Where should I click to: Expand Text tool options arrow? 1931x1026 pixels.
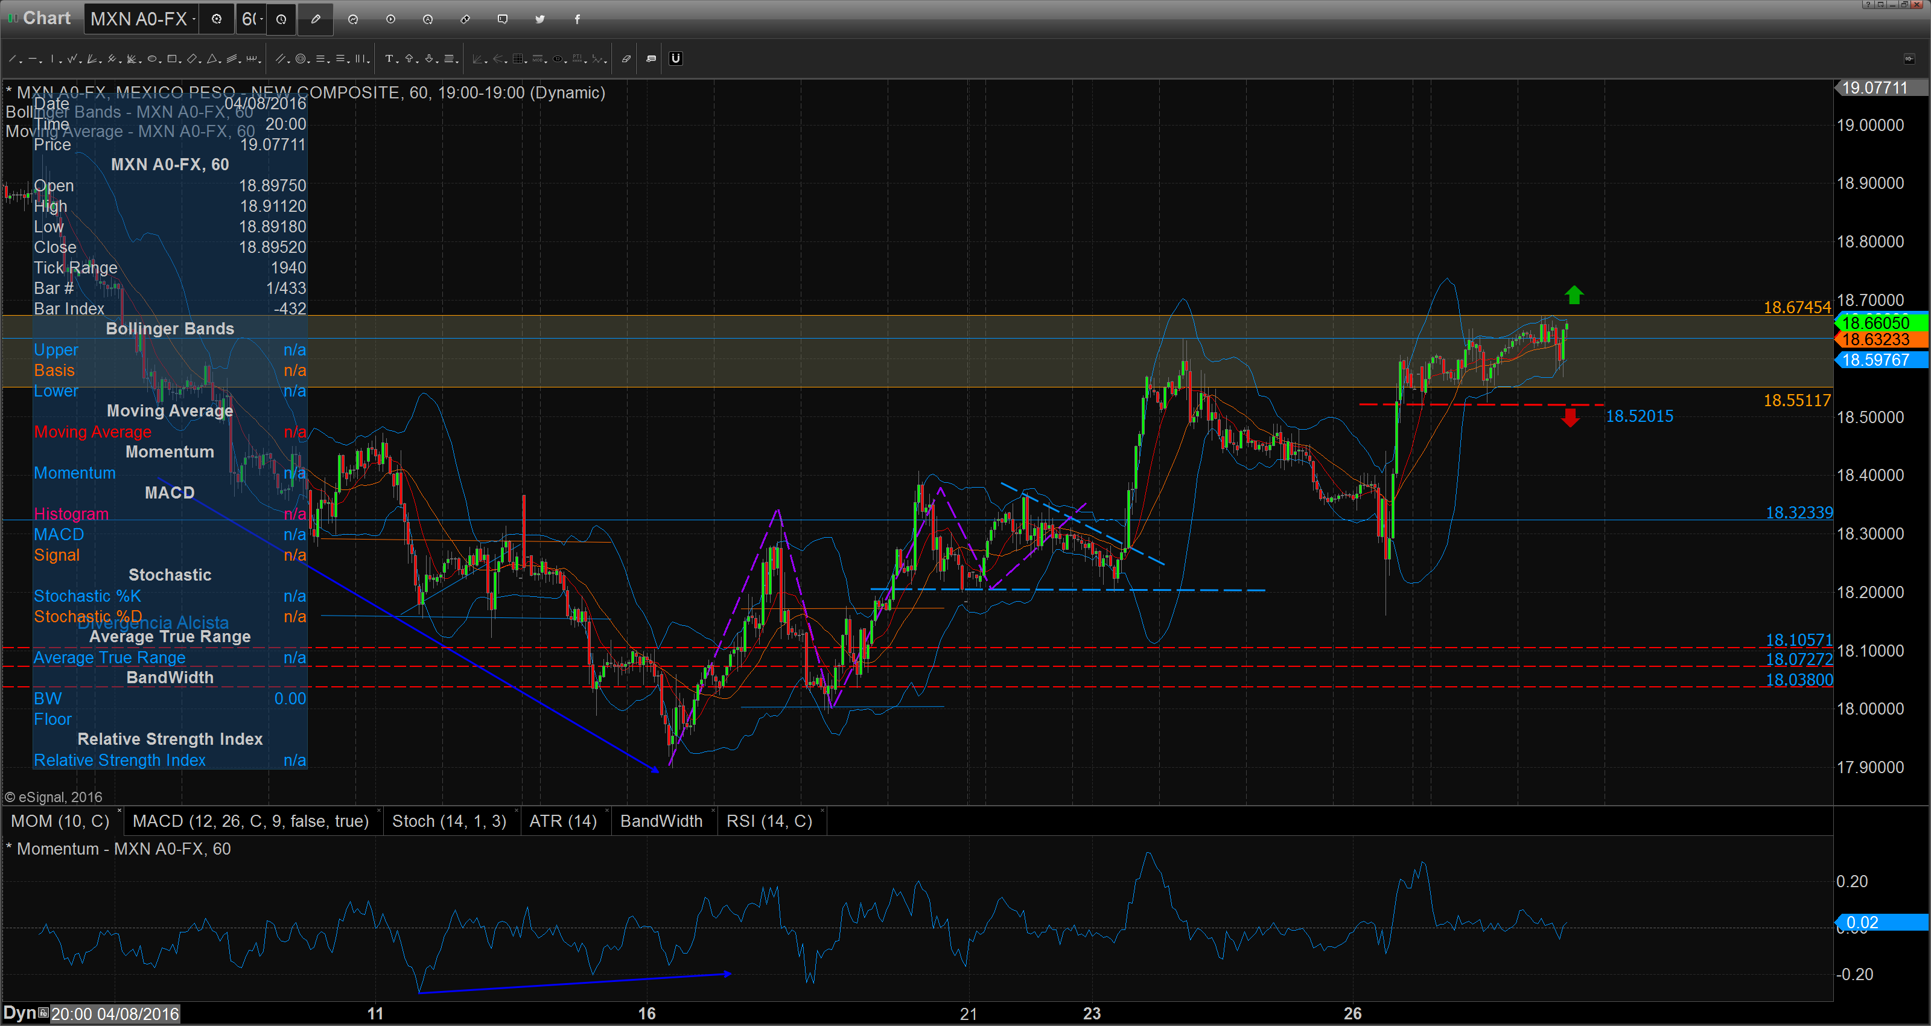tap(397, 62)
